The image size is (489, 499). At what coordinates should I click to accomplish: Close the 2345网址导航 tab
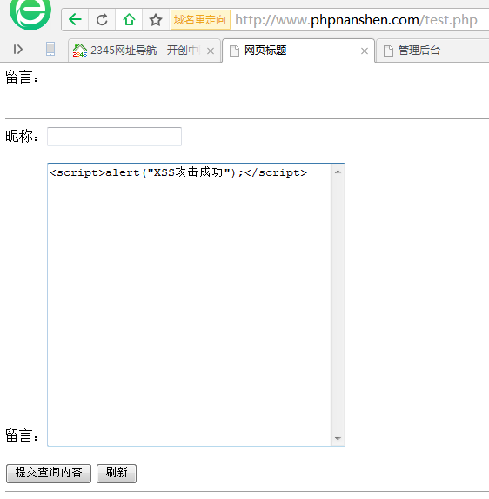pos(211,51)
